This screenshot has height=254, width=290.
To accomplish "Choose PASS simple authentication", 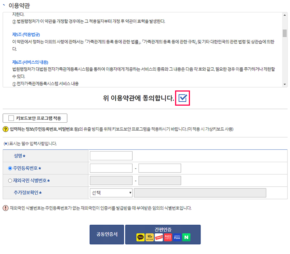I will coord(167,237).
